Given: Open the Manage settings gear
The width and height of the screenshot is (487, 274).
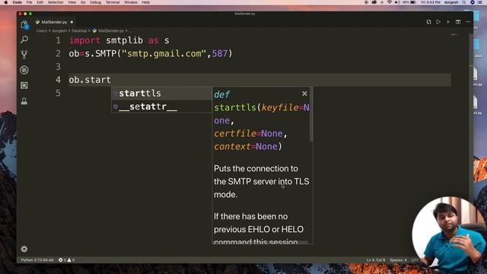Looking at the screenshot, I should click(24, 249).
